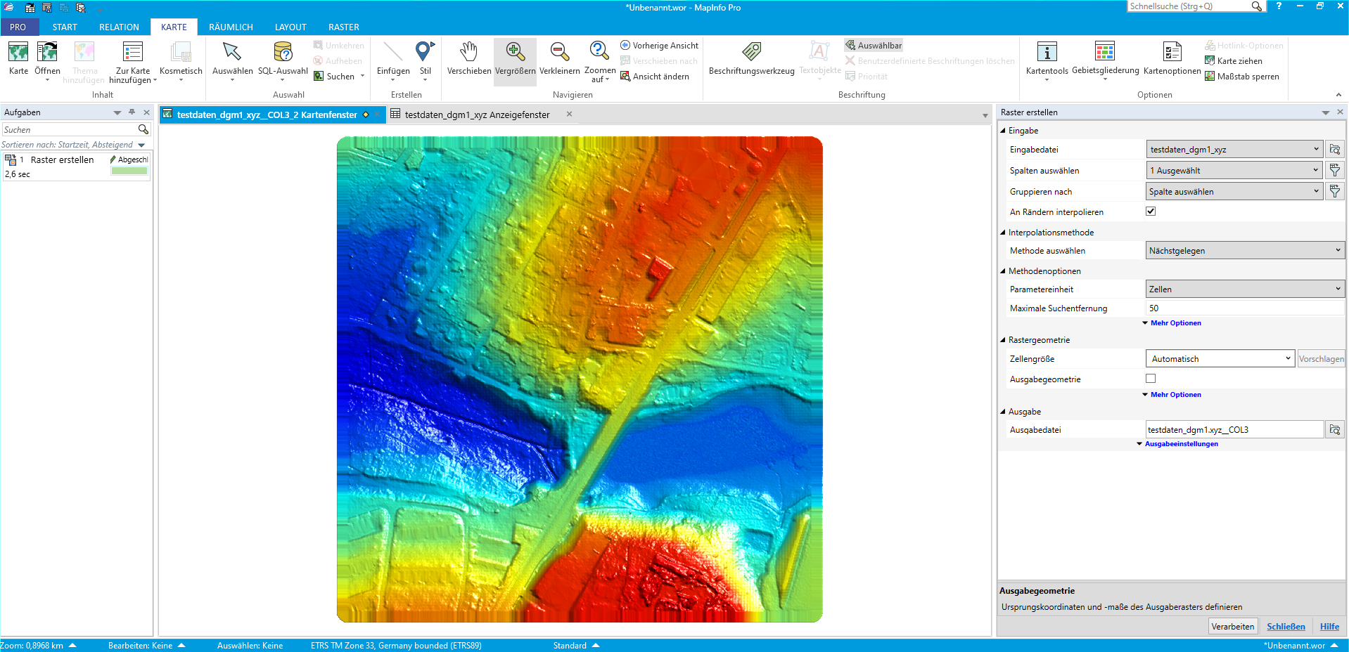Click Karte ziehen option
The image size is (1349, 652).
tap(1234, 61)
